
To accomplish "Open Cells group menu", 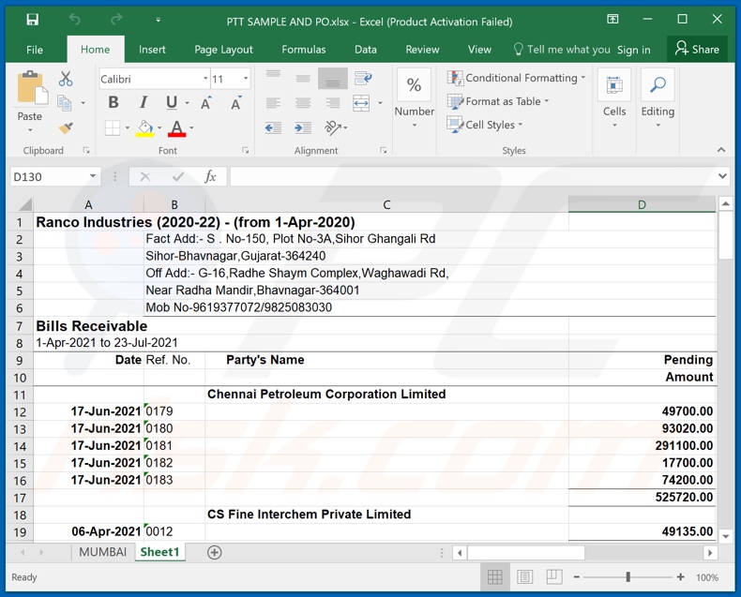I will (x=614, y=98).
